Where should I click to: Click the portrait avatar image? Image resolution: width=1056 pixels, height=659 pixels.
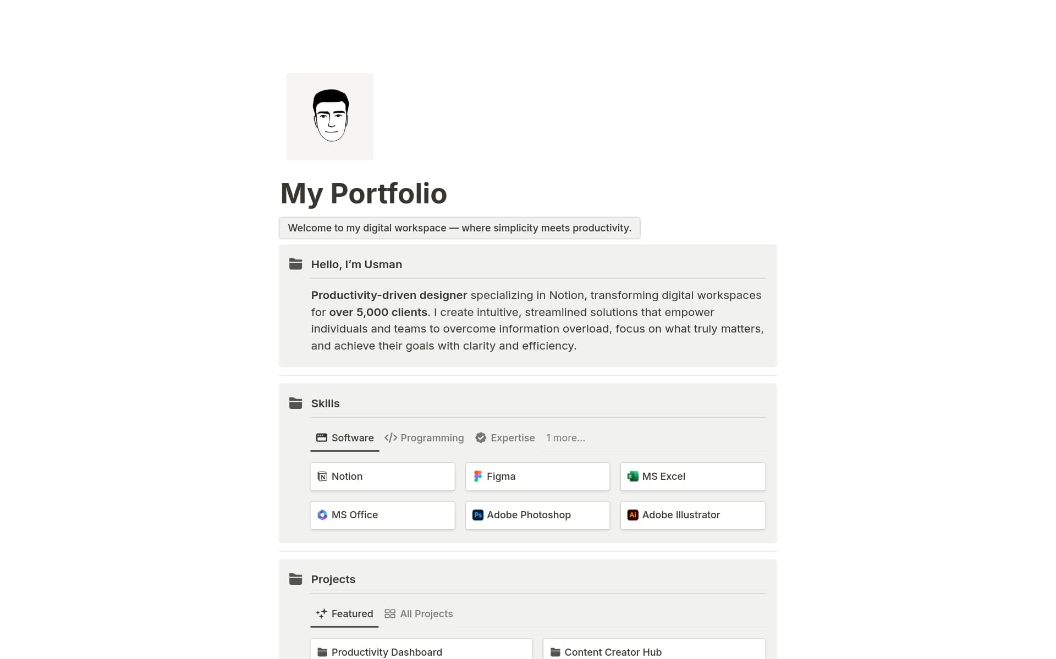tap(329, 116)
